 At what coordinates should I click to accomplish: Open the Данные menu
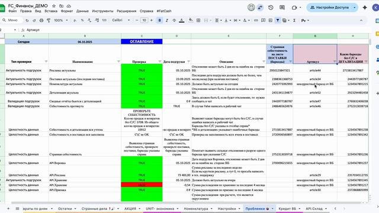[x=82, y=11]
